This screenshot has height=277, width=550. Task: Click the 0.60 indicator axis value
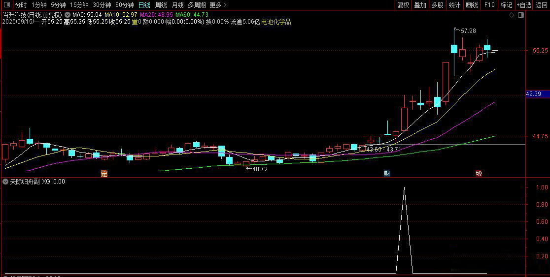[542, 222]
